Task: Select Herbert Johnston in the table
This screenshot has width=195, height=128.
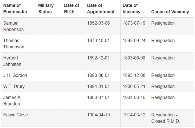Action: [12, 61]
